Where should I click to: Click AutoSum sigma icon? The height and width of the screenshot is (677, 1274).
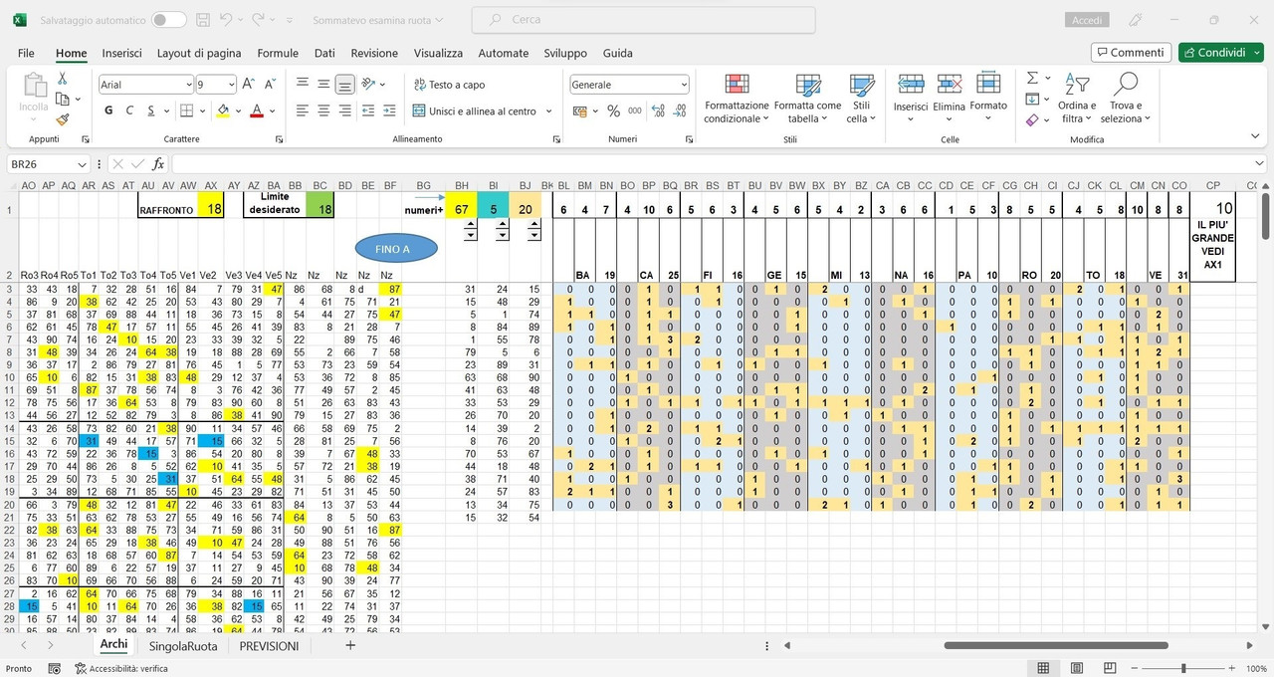click(x=1032, y=78)
